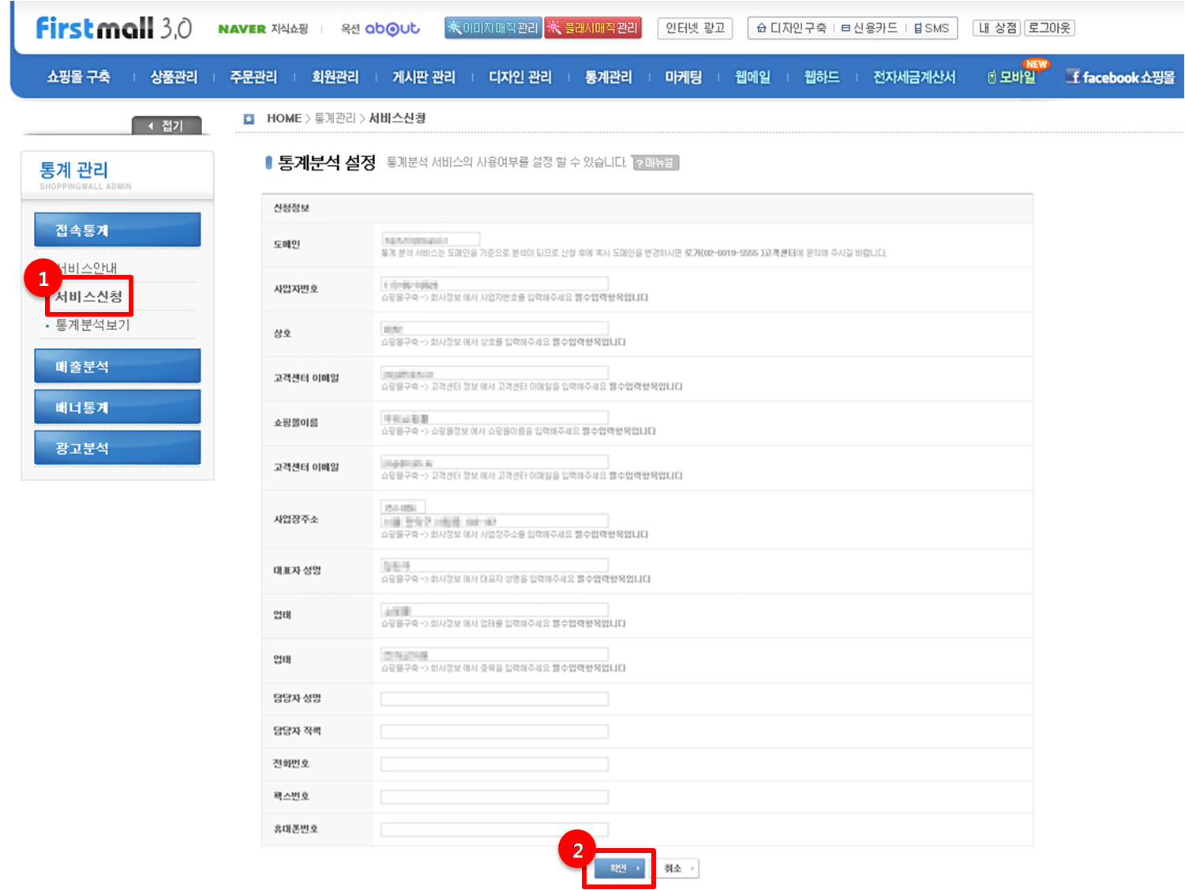Collapse sidebar with 접기 button

(x=167, y=126)
